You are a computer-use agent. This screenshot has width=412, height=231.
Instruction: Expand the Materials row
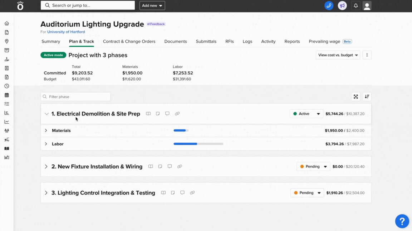click(x=46, y=130)
